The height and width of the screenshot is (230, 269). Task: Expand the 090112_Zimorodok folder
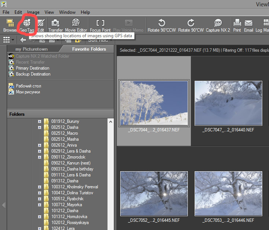(x=40, y=157)
